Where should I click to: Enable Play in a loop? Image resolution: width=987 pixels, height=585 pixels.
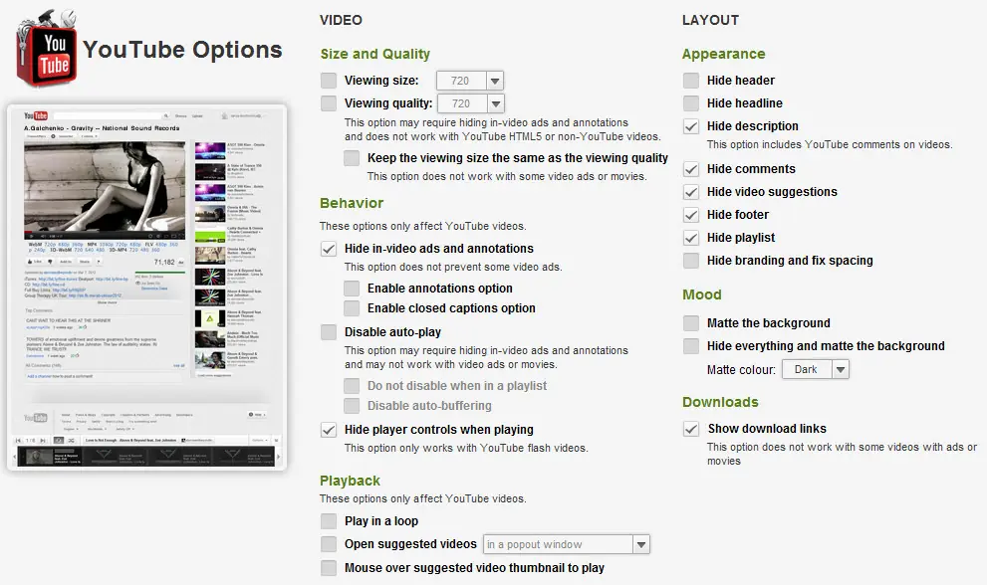(x=329, y=521)
